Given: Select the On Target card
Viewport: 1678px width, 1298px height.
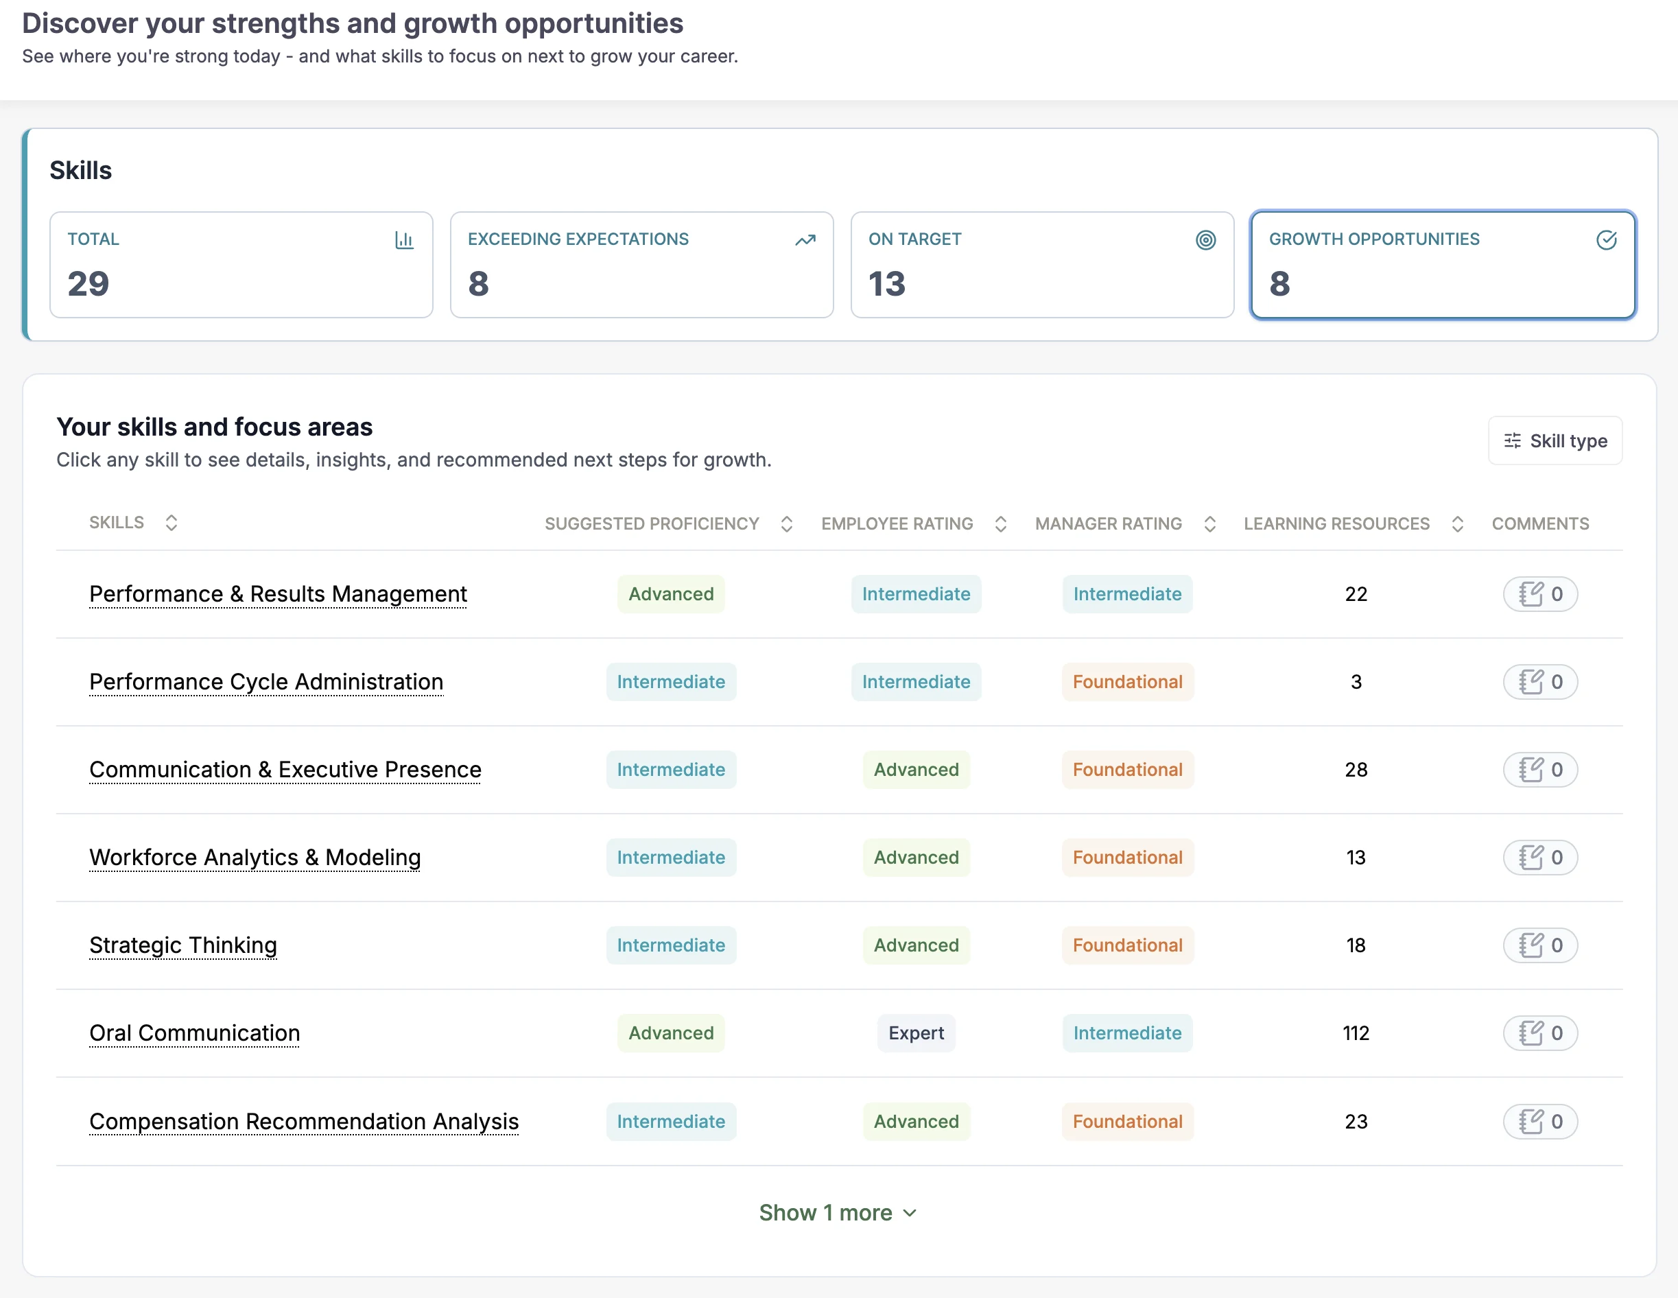Looking at the screenshot, I should click(1042, 264).
